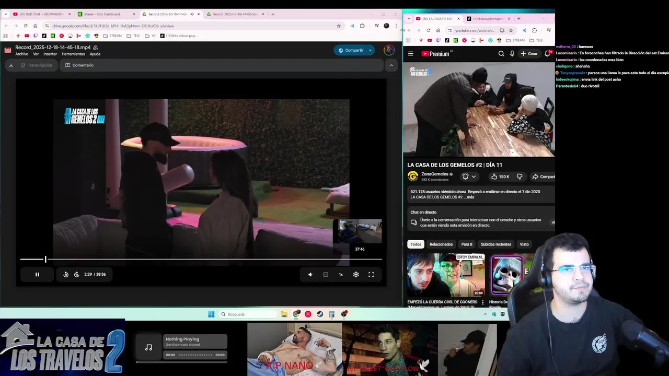This screenshot has width=669, height=376.
Task: Open the Insertar menu in Drive
Action: coord(50,54)
